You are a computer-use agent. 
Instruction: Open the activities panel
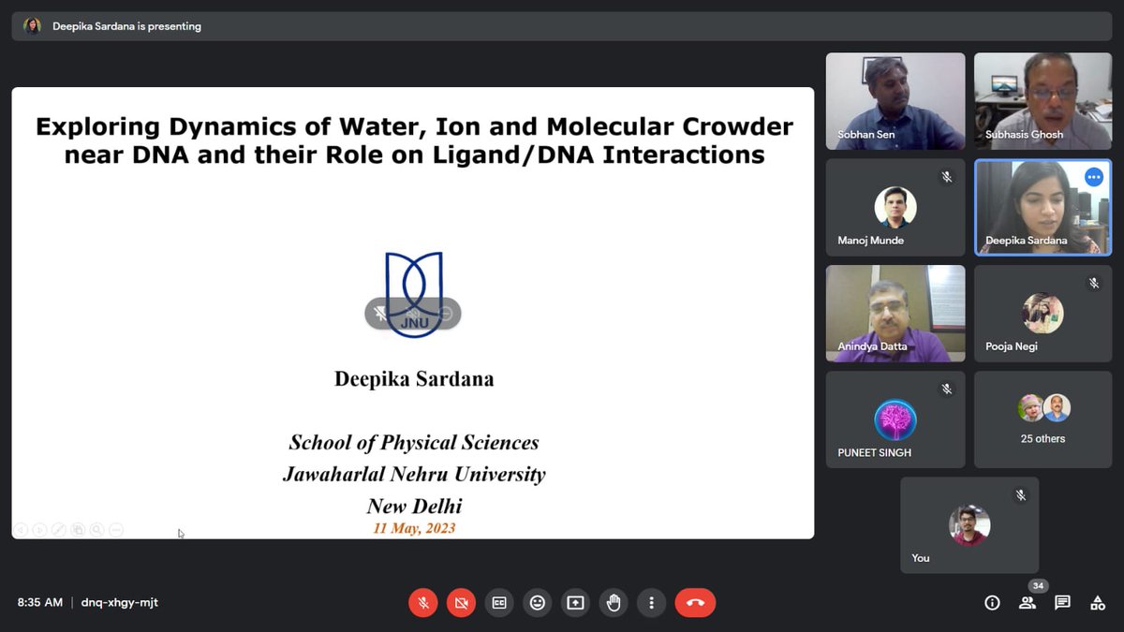1098,603
